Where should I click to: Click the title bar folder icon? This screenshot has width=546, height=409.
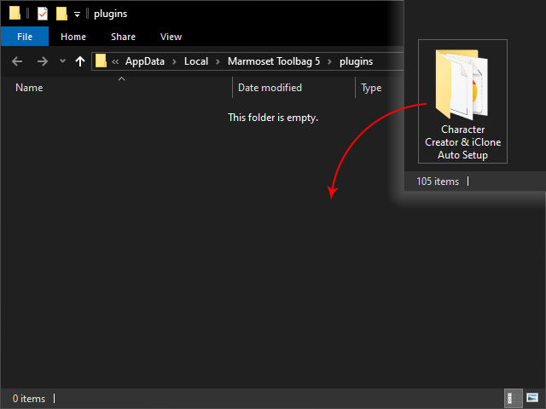coord(15,14)
